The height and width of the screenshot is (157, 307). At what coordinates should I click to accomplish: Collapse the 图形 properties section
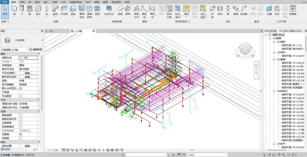point(39,54)
